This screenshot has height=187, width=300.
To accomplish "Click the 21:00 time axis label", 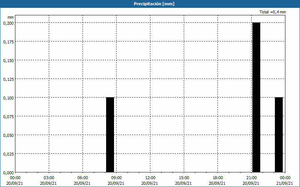I will tap(251, 178).
